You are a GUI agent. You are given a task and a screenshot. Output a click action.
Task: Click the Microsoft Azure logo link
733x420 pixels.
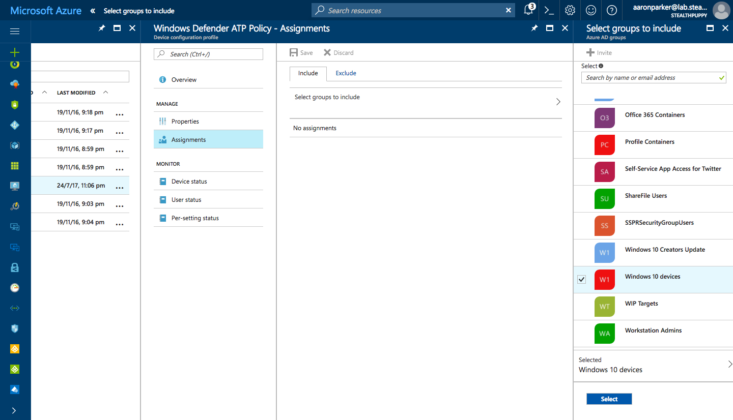[46, 10]
